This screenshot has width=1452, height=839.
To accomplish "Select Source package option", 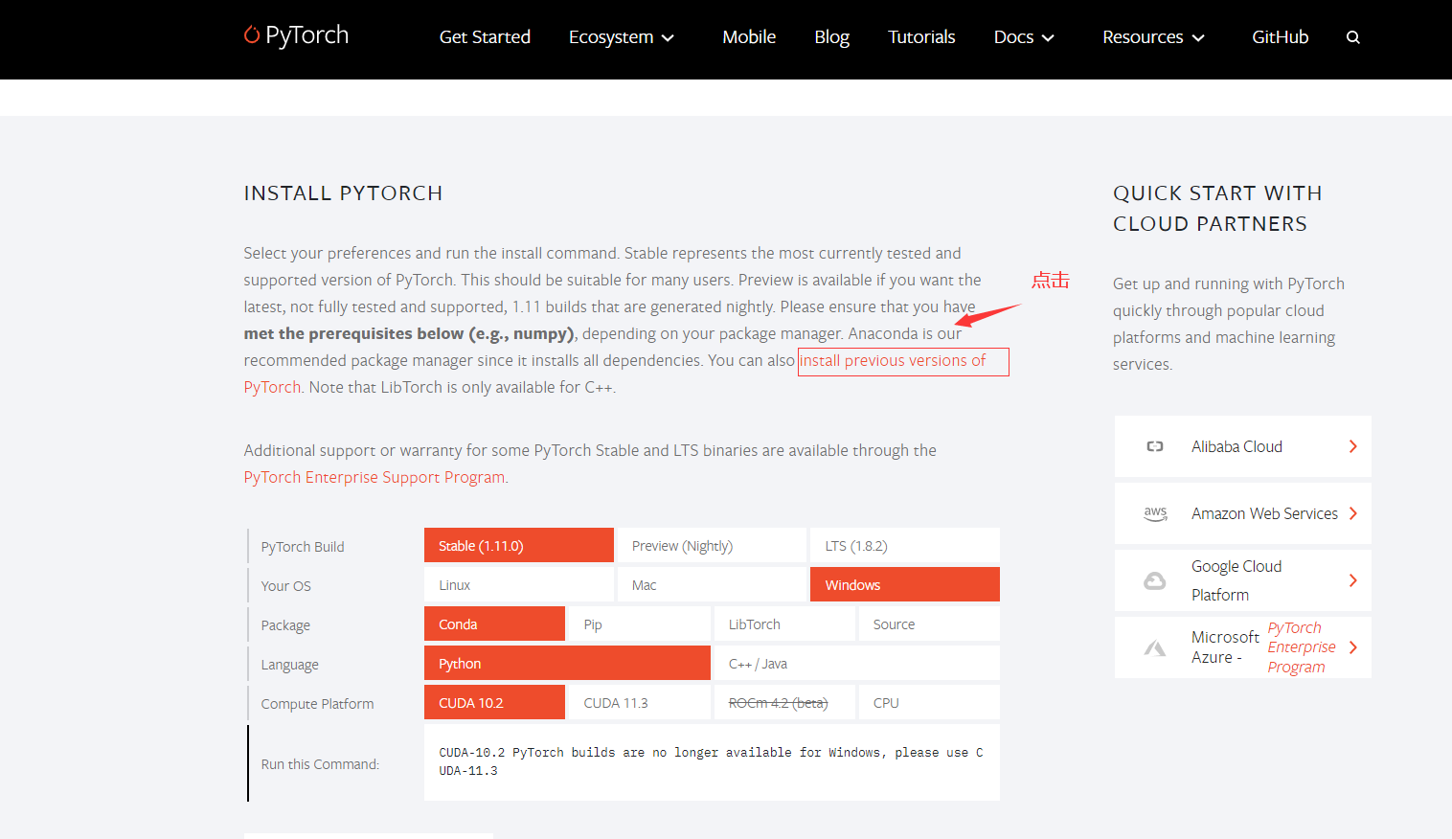I will pos(929,624).
